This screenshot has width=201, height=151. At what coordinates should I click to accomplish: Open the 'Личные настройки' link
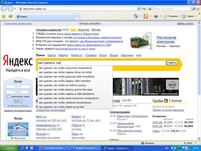[x=90, y=24]
